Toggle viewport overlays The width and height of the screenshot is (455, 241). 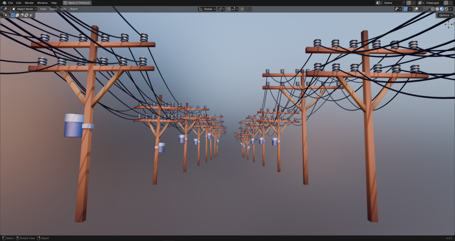pos(416,9)
